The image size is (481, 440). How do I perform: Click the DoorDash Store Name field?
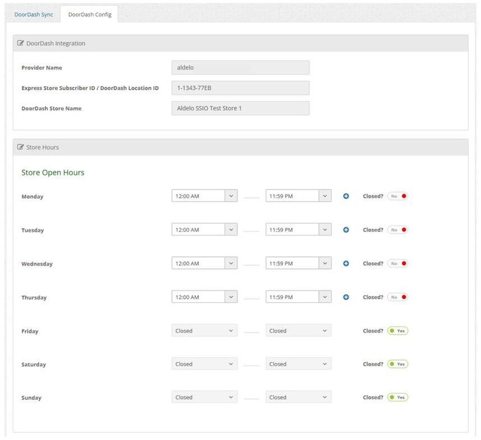240,108
